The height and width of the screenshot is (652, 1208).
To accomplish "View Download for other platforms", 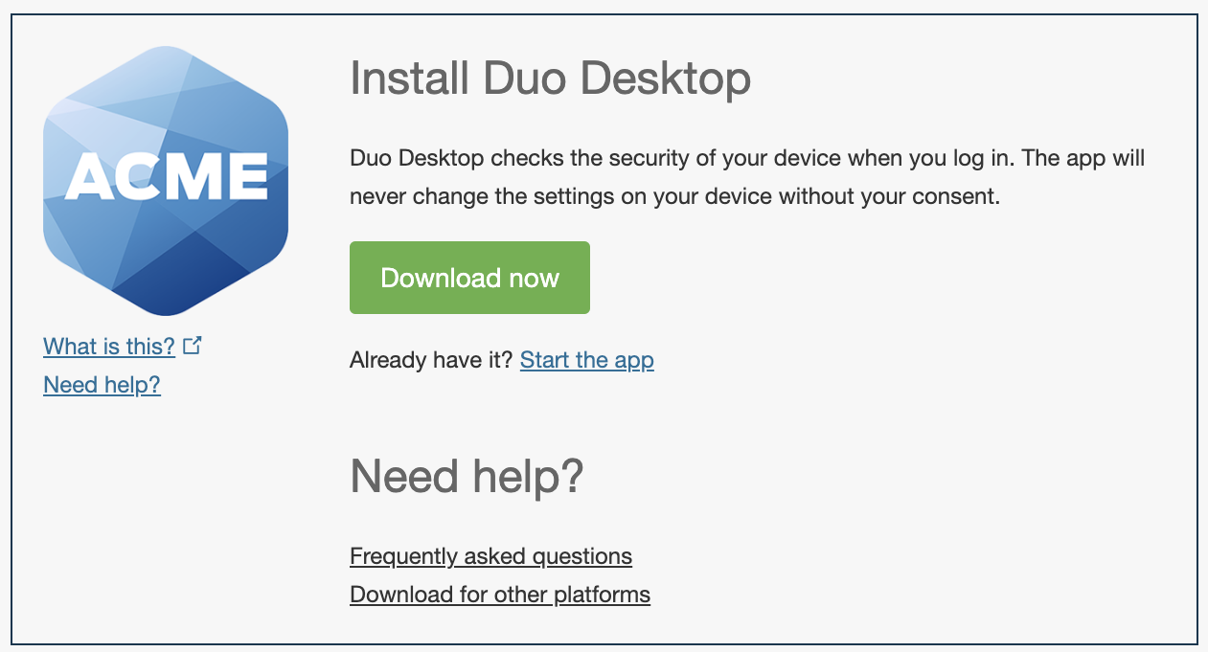I will tap(500, 595).
